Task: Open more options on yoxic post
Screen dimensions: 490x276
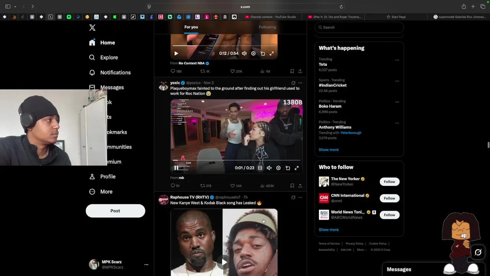Action: 300,83
